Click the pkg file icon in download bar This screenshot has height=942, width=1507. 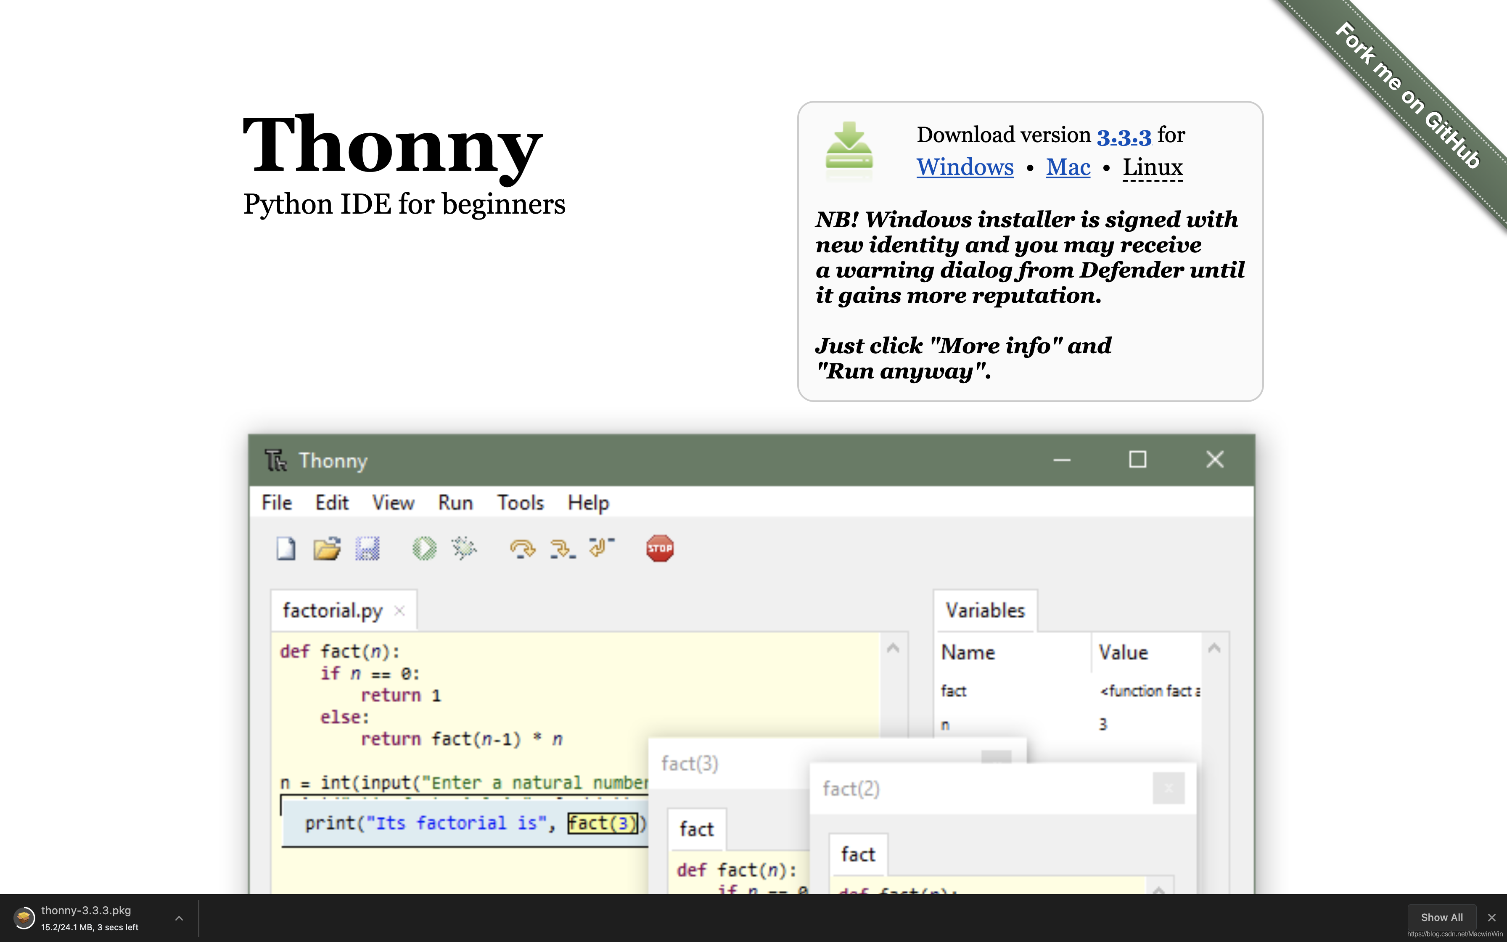point(24,917)
